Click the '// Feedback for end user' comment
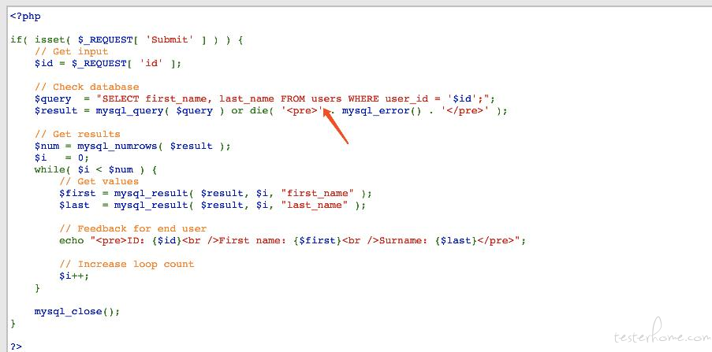The width and height of the screenshot is (712, 352). click(133, 228)
